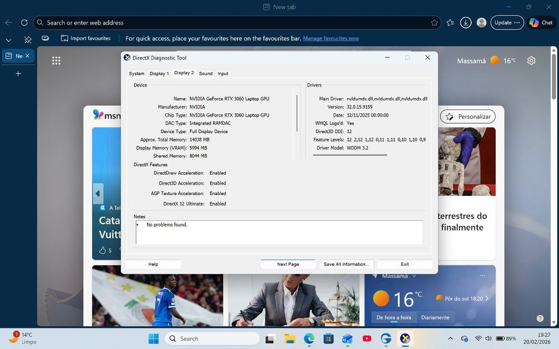
Task: Open Microsoft Store from the taskbar
Action: coord(328,339)
